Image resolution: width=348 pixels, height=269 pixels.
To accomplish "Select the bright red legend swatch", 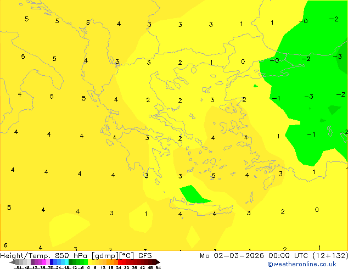I will [x=120, y=262].
